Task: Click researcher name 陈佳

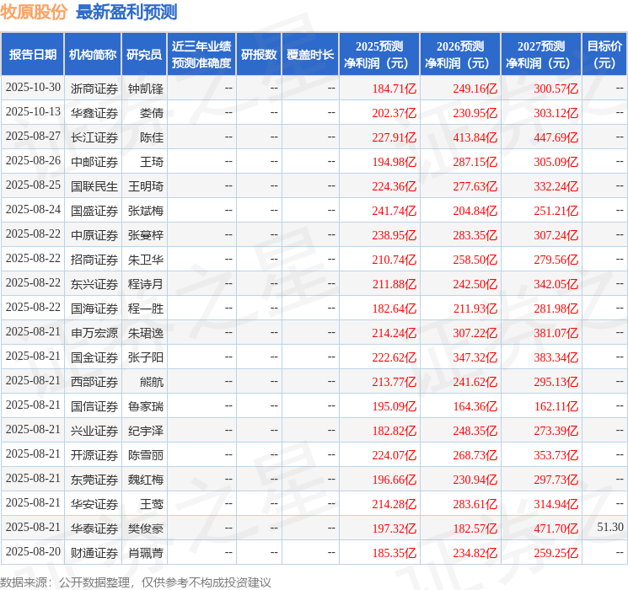Action: [152, 137]
